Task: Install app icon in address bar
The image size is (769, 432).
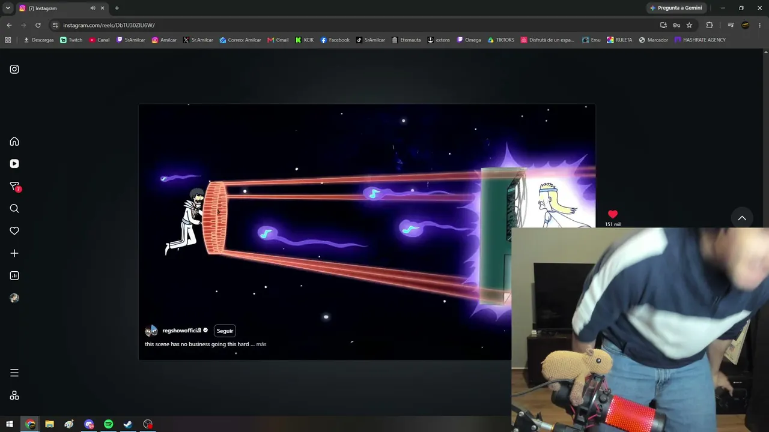Action: pyautogui.click(x=663, y=25)
